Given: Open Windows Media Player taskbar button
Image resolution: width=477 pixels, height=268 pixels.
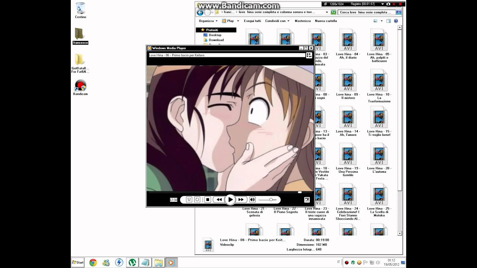Looking at the screenshot, I should tap(171, 262).
